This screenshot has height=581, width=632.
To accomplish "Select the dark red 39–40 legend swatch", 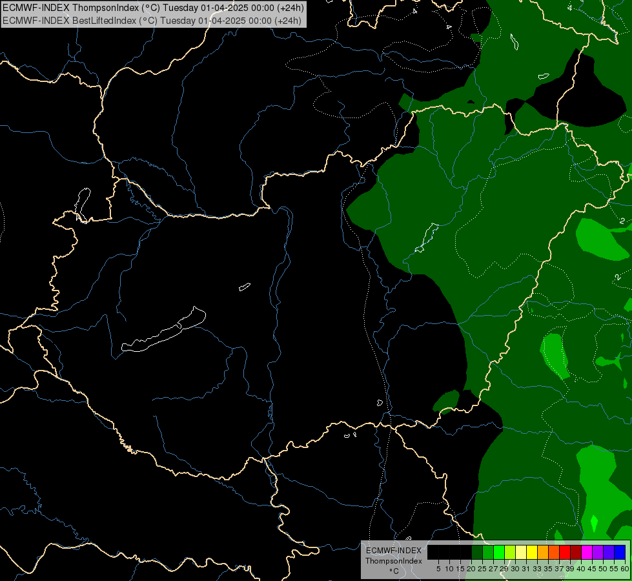I will pos(576,552).
